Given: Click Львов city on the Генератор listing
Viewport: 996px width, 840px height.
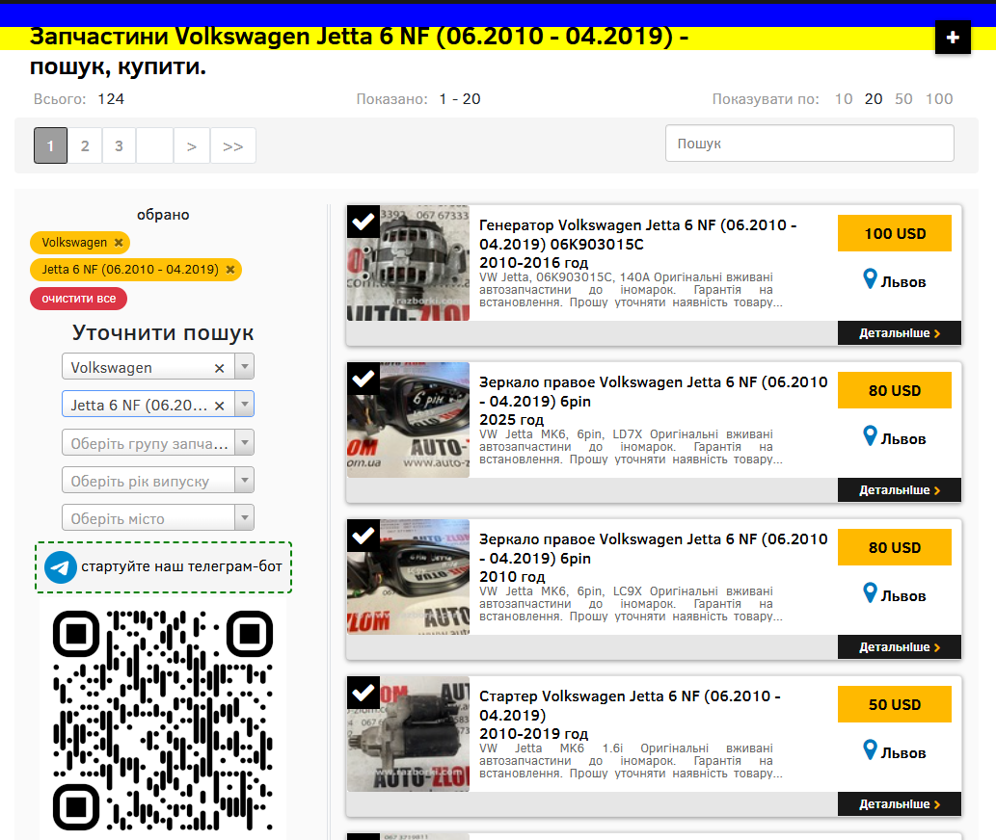Looking at the screenshot, I should pos(903,282).
